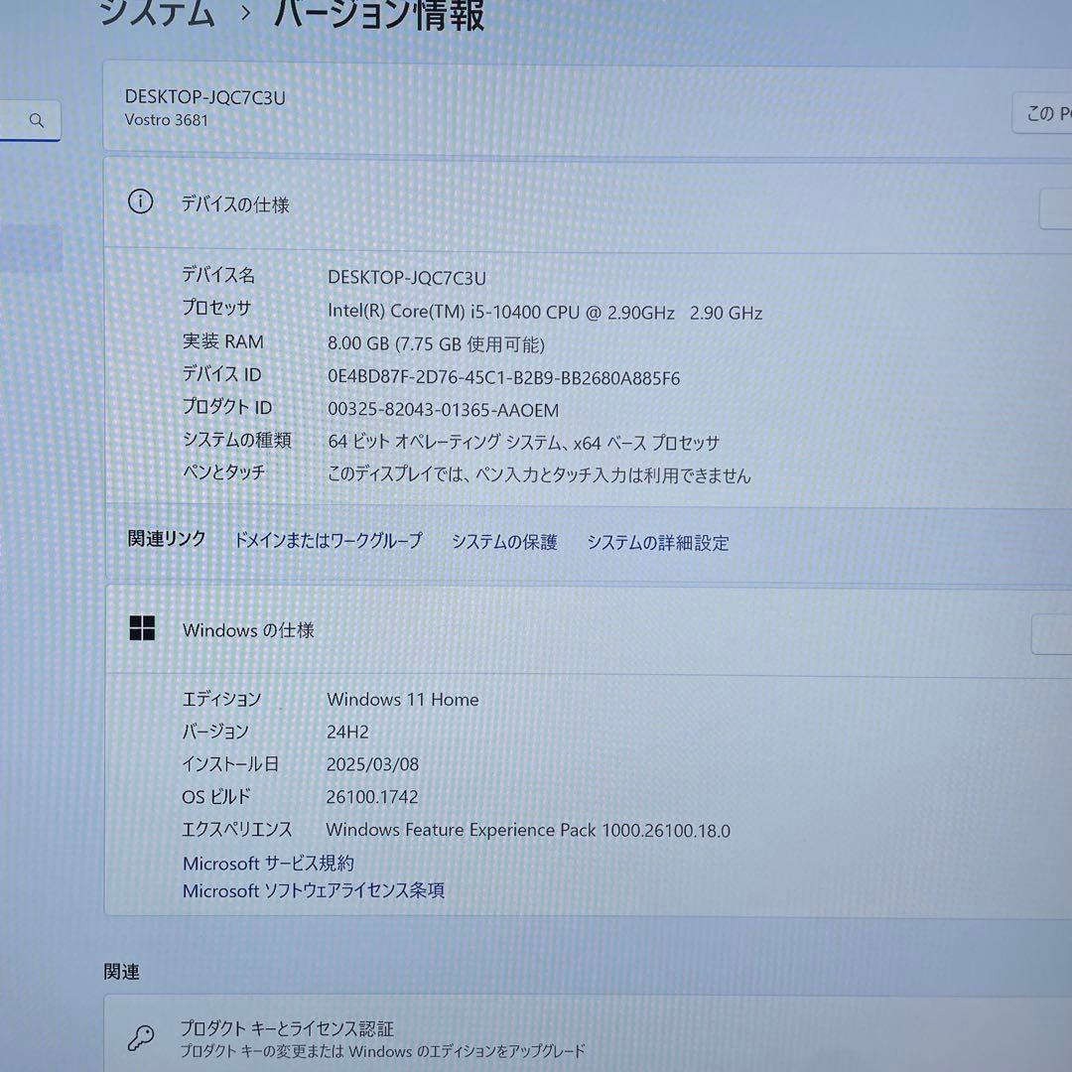
Task: Open the Microsoft サービス規約 link
Action: point(268,864)
